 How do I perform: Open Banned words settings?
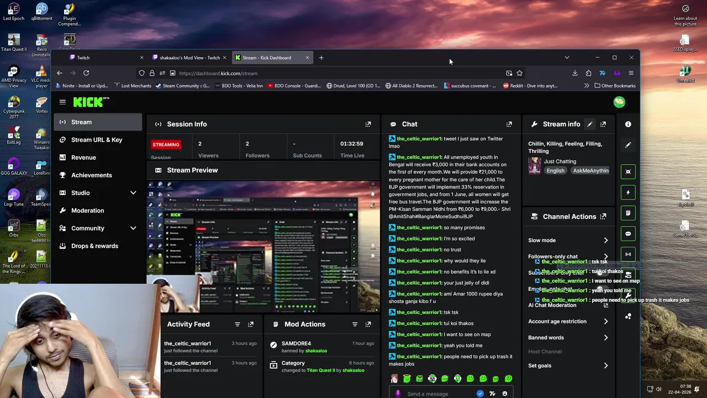[606, 338]
